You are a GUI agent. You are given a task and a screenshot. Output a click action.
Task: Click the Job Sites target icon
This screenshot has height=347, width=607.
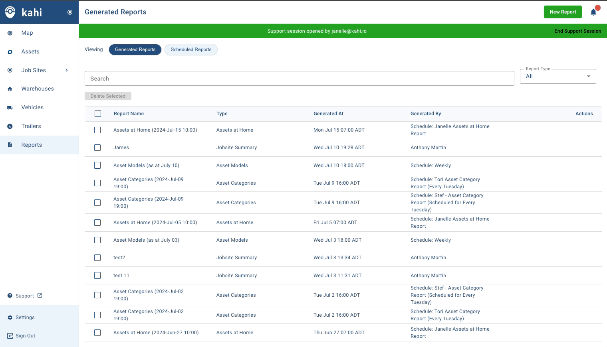[x=10, y=70]
